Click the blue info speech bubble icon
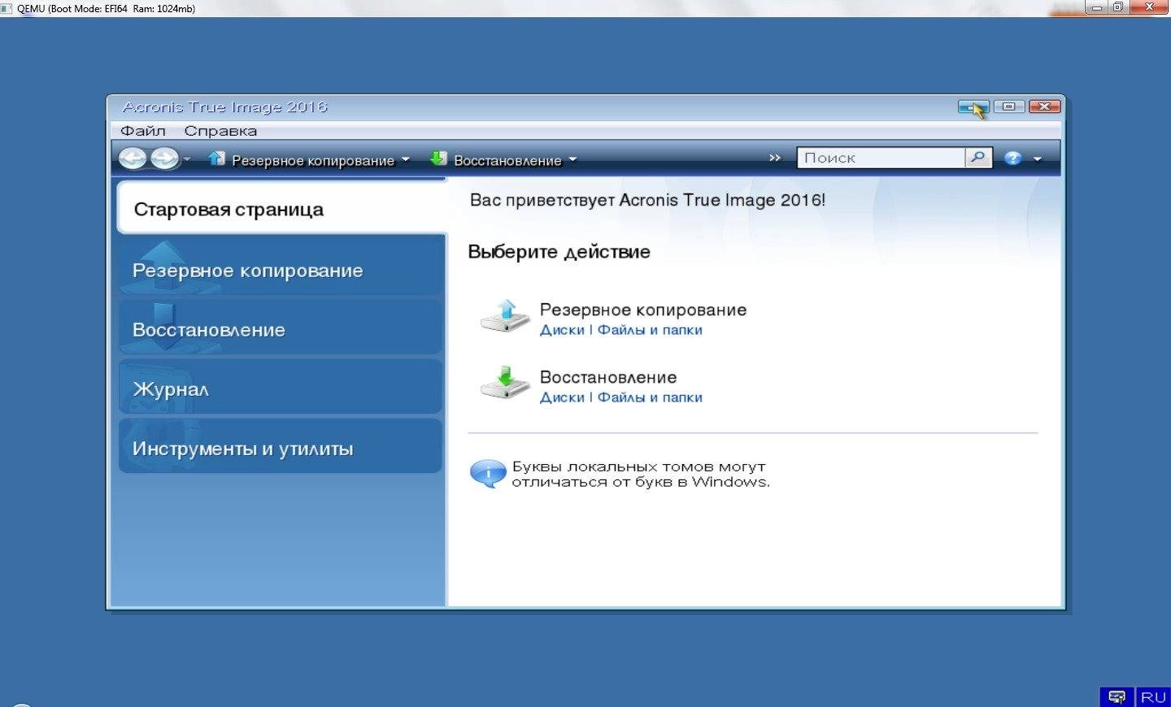This screenshot has height=707, width=1171. point(488,474)
